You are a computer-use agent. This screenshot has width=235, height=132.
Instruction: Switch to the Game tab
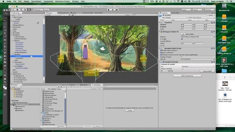click(73, 13)
